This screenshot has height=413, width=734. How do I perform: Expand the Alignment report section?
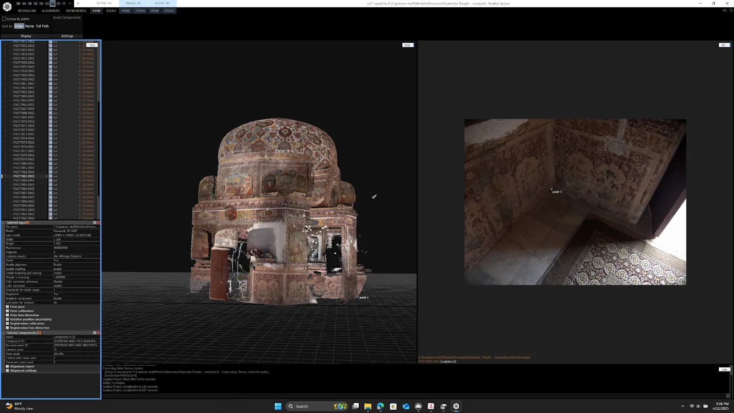coord(7,366)
